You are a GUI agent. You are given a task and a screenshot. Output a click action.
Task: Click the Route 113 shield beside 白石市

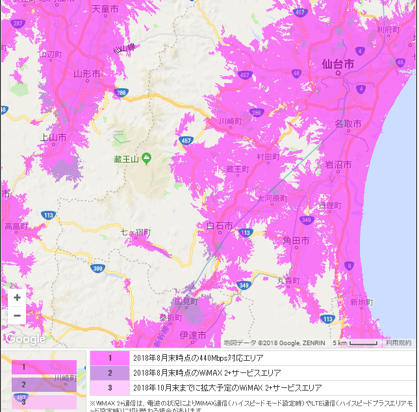click(x=246, y=233)
